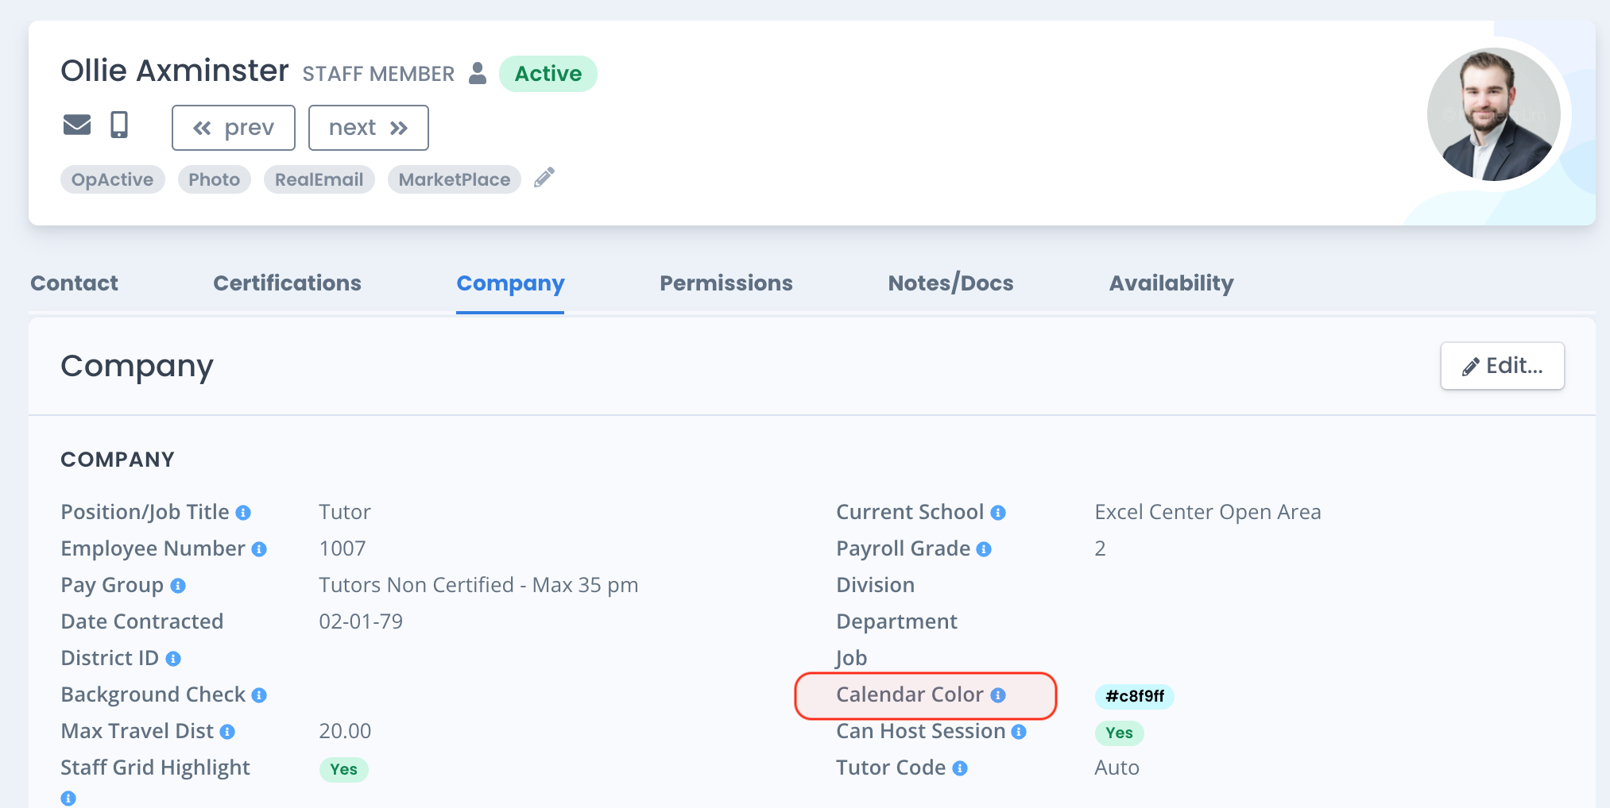The width and height of the screenshot is (1610, 808).
Task: Switch to the Notes/Docs tab
Action: click(x=950, y=283)
